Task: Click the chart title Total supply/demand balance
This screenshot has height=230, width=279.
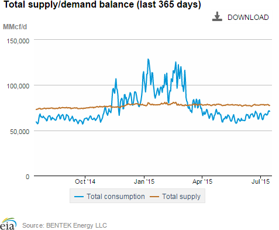Action: point(102,4)
